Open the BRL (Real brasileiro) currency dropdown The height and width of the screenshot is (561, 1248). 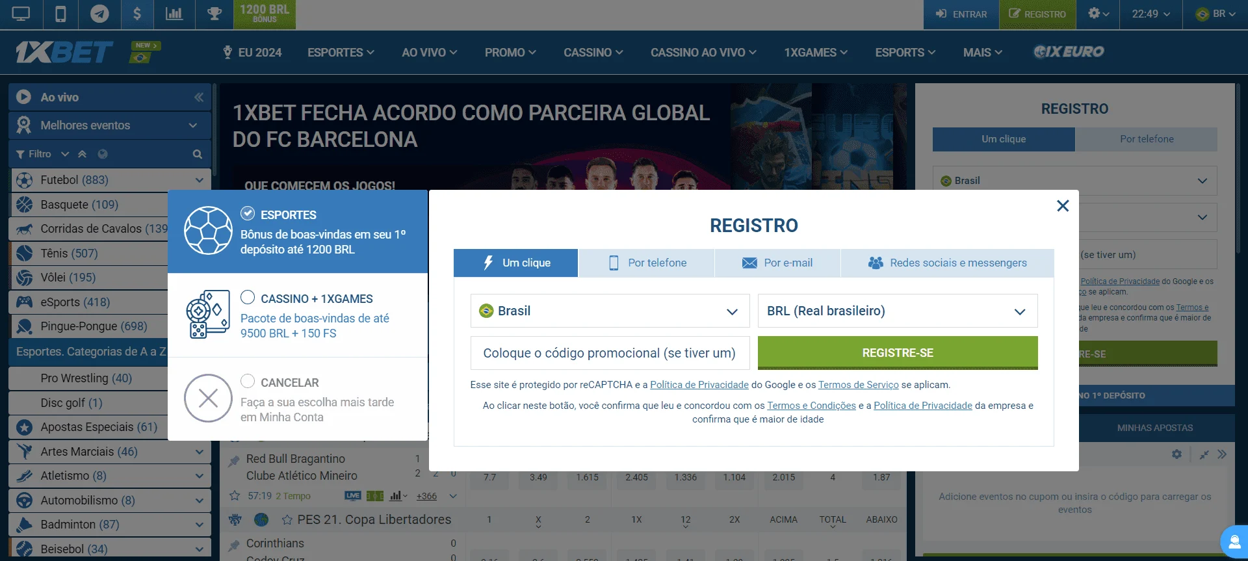(898, 311)
